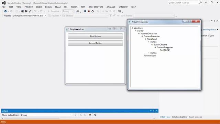Click First Button in SimpleWindow
This screenshot has width=220, height=124.
(x=96, y=36)
